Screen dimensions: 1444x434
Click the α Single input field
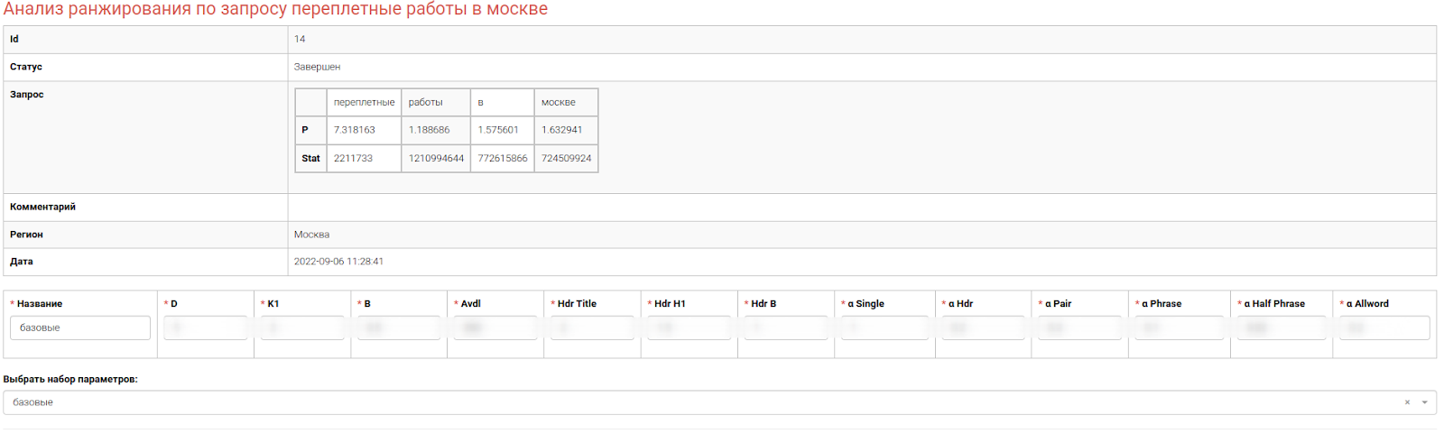point(884,328)
